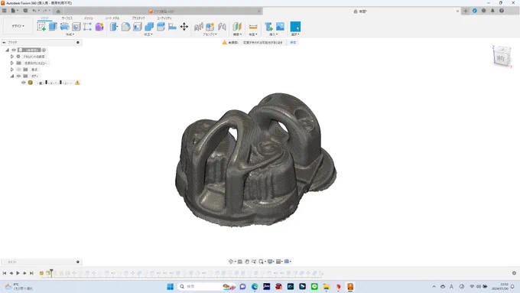Click the blue link in the warning banner

pyautogui.click(x=293, y=43)
